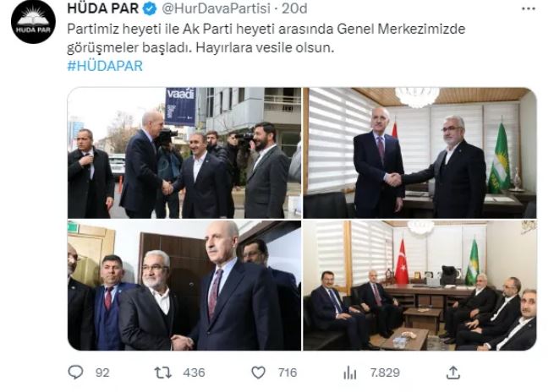The width and height of the screenshot is (554, 392).
Task: Click the 436 retweets count
Action: (x=194, y=373)
